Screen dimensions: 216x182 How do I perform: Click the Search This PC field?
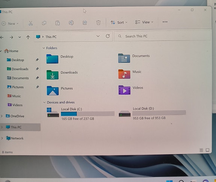click(x=162, y=36)
